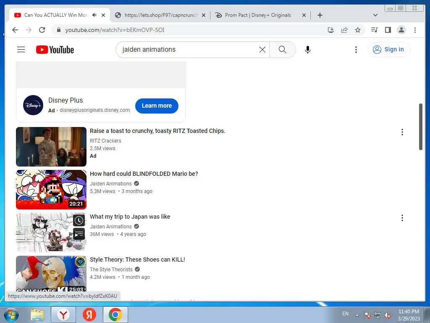Image resolution: width=430 pixels, height=323 pixels.
Task: Click Learn more on Disney Plus ad
Action: coord(157,106)
